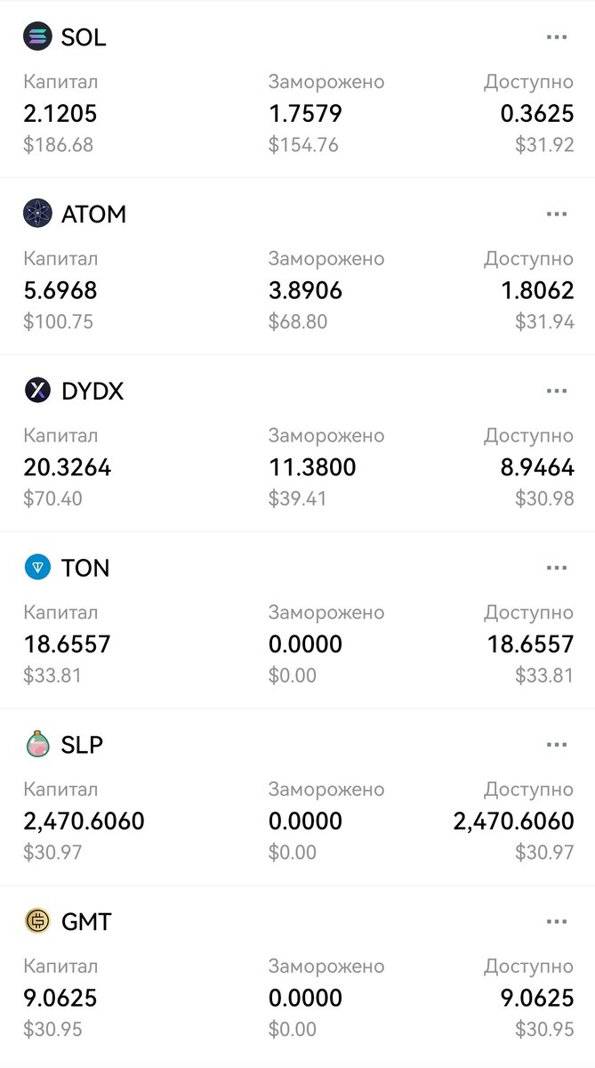Open more options for GMT

[x=557, y=922]
